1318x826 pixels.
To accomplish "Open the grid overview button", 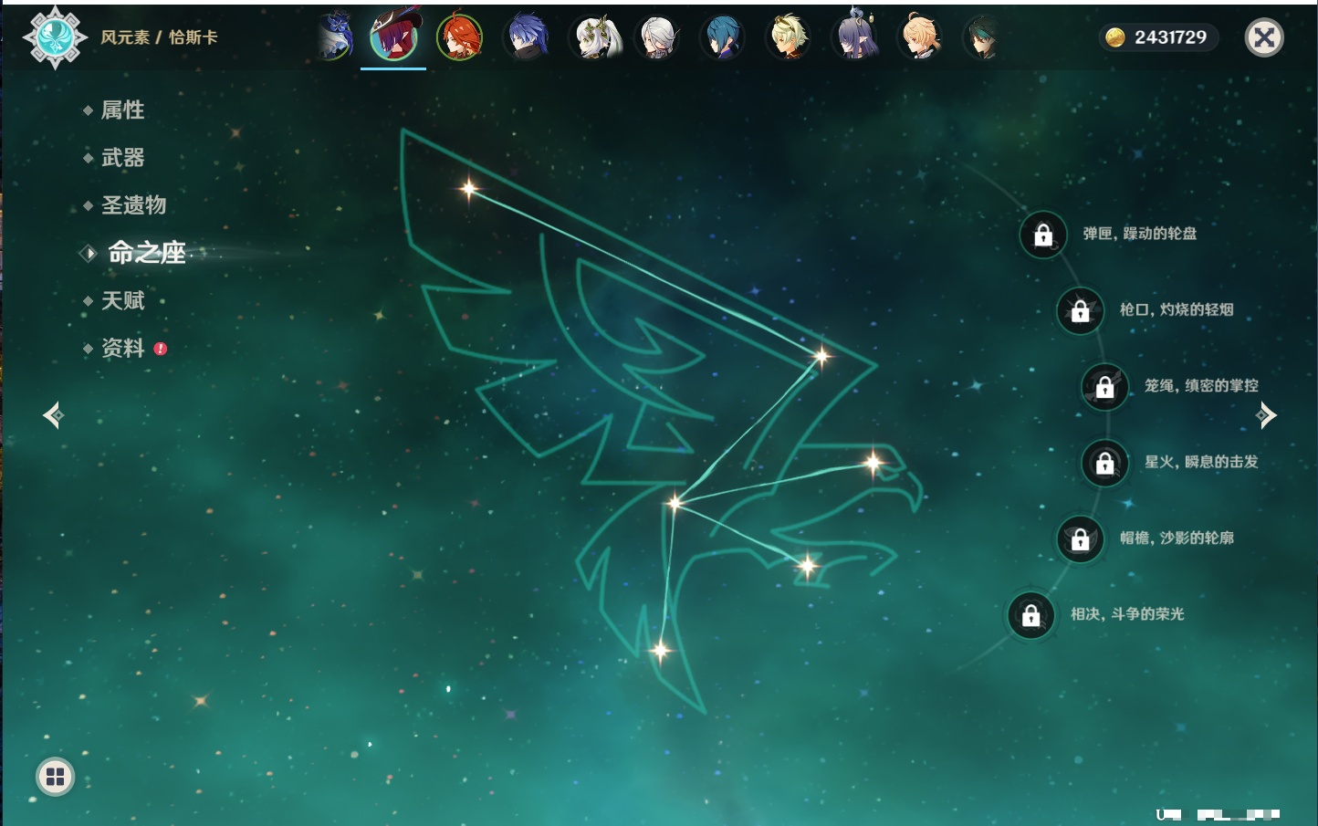I will tap(55, 777).
